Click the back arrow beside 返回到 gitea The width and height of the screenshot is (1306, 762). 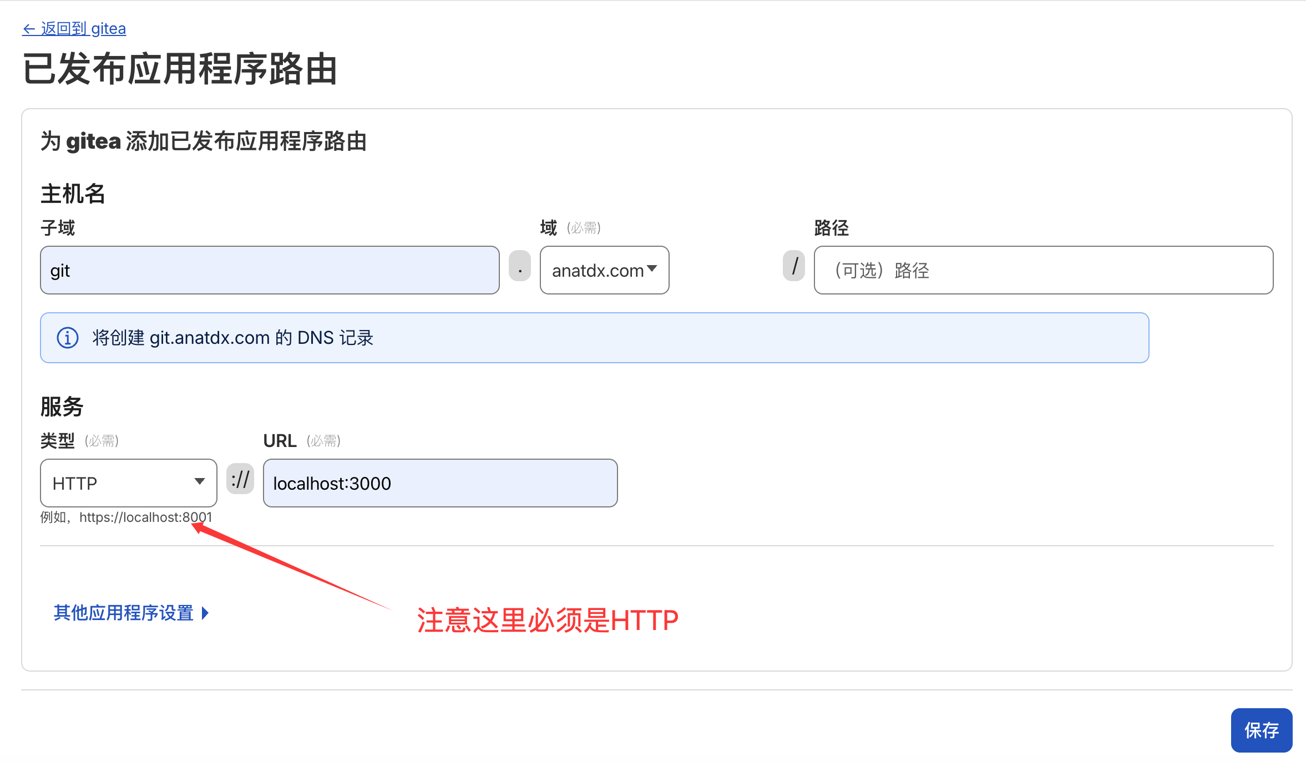[29, 29]
